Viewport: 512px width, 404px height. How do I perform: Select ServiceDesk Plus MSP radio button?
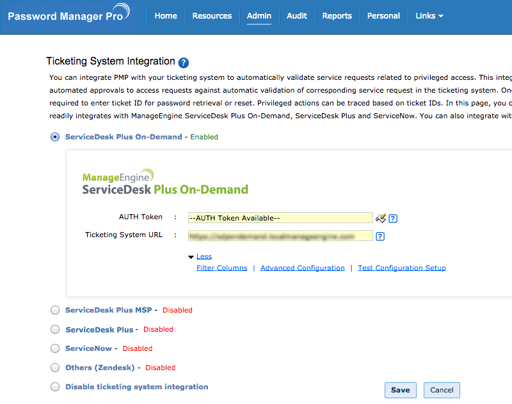55,310
